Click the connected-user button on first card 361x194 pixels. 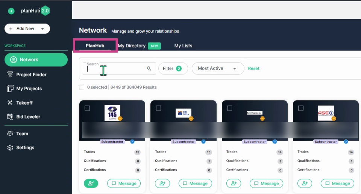click(x=91, y=183)
